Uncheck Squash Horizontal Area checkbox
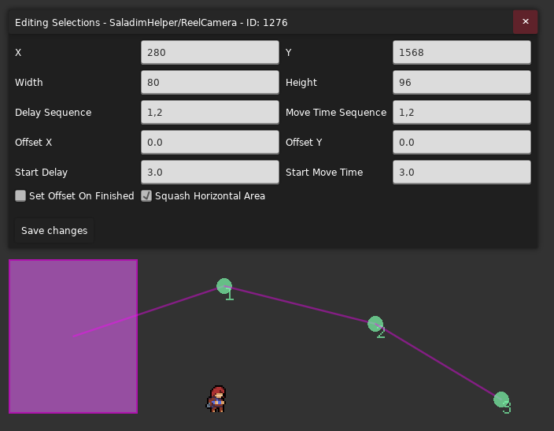The width and height of the screenshot is (554, 431). click(x=146, y=195)
